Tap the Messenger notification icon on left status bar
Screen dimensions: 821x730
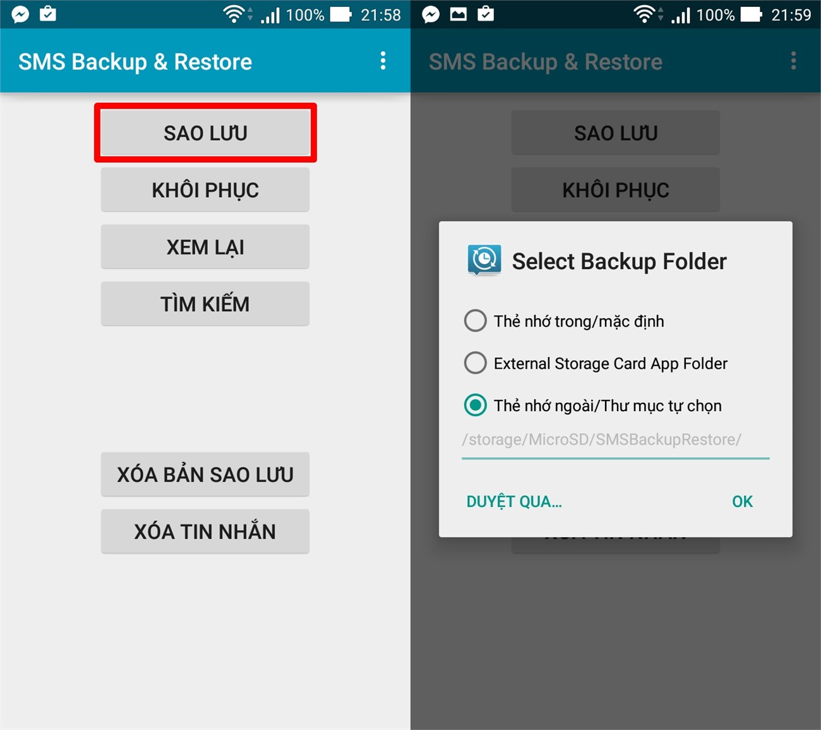20,14
